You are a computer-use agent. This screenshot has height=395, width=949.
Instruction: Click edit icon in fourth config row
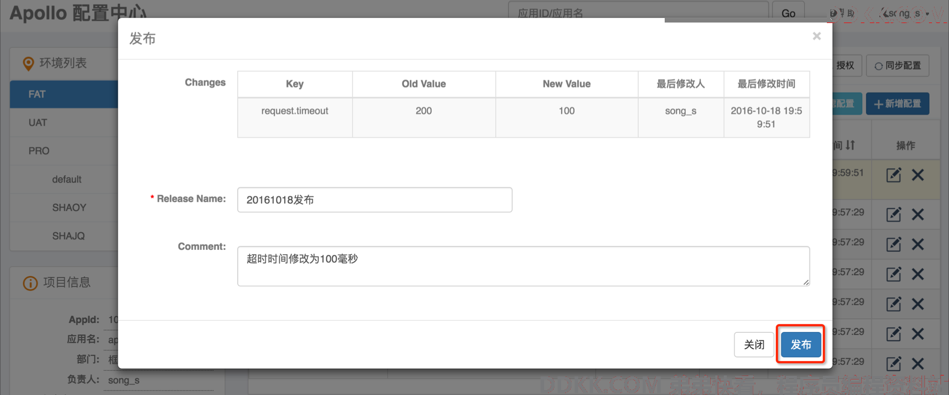[893, 274]
